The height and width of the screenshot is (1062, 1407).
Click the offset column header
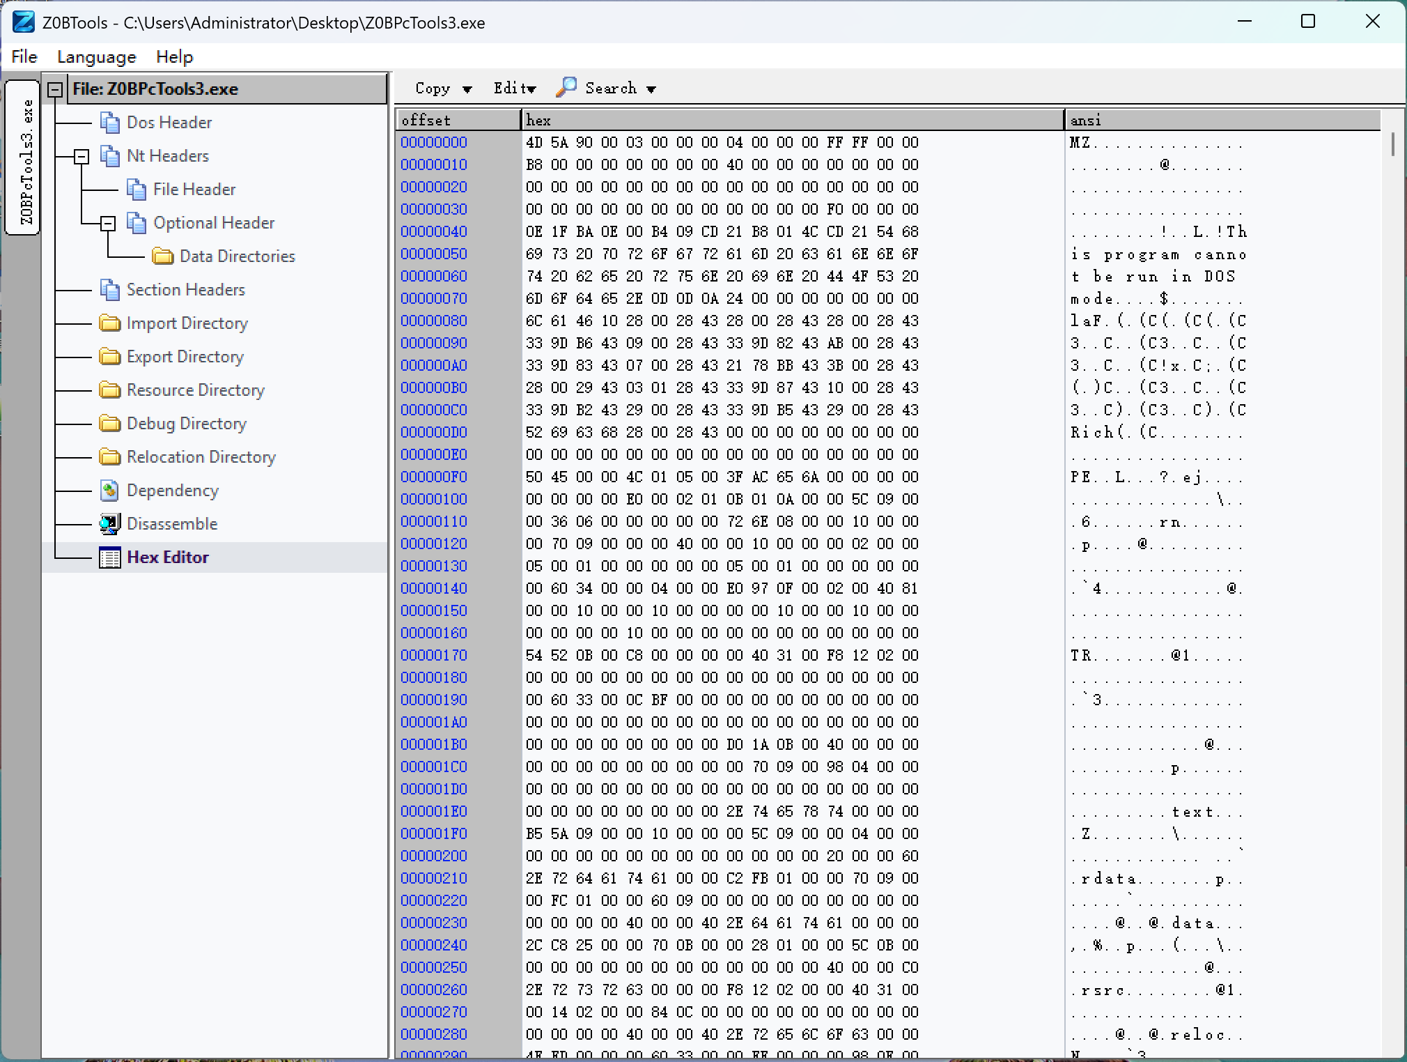(x=458, y=120)
